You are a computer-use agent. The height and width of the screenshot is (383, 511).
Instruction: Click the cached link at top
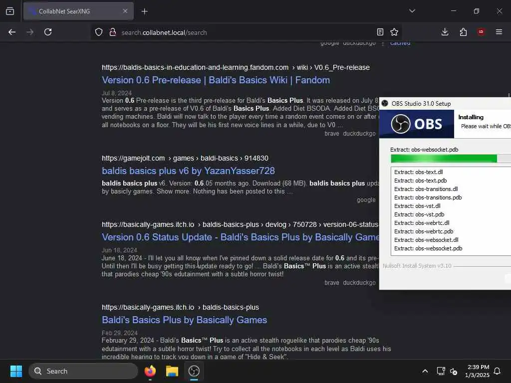pyautogui.click(x=400, y=43)
